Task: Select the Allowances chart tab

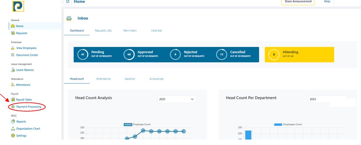Action: (157, 79)
